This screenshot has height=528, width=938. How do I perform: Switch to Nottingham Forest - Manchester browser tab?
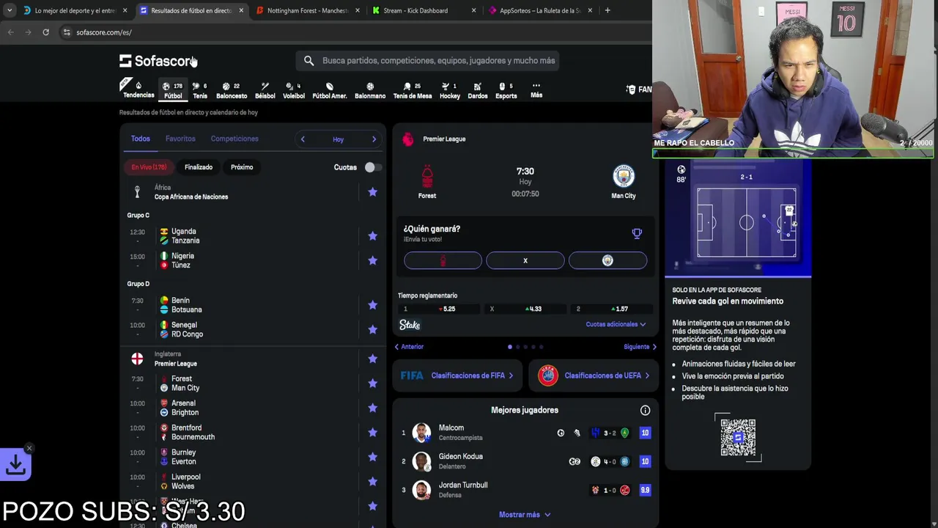(307, 10)
